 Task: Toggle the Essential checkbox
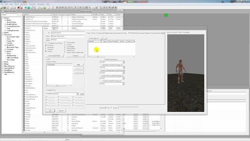(x=46, y=45)
